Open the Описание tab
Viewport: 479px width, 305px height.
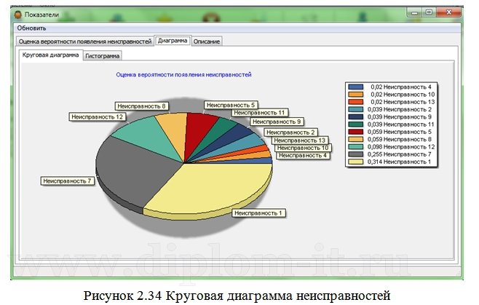[x=207, y=41]
